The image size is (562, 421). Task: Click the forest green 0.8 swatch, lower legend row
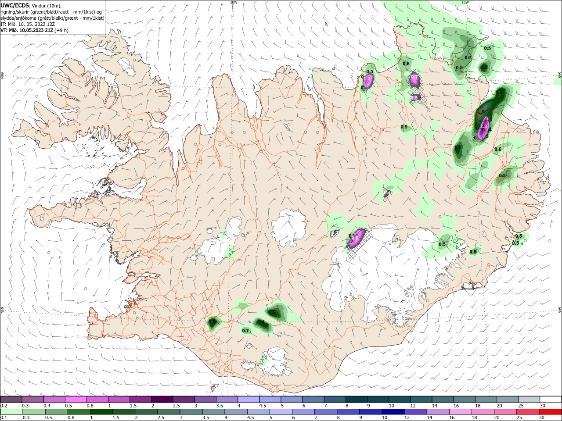pyautogui.click(x=79, y=412)
